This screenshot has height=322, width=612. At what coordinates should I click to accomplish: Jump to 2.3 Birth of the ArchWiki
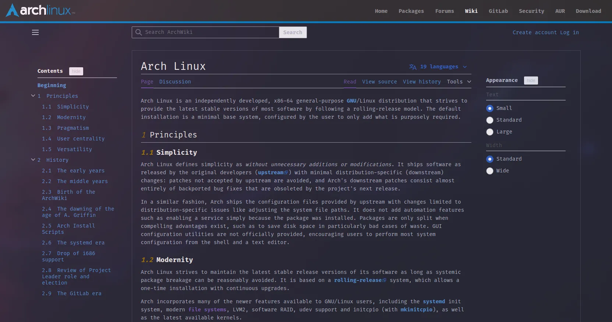pyautogui.click(x=68, y=195)
